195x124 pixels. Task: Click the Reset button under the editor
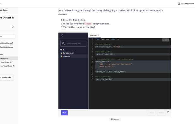pos(161,113)
